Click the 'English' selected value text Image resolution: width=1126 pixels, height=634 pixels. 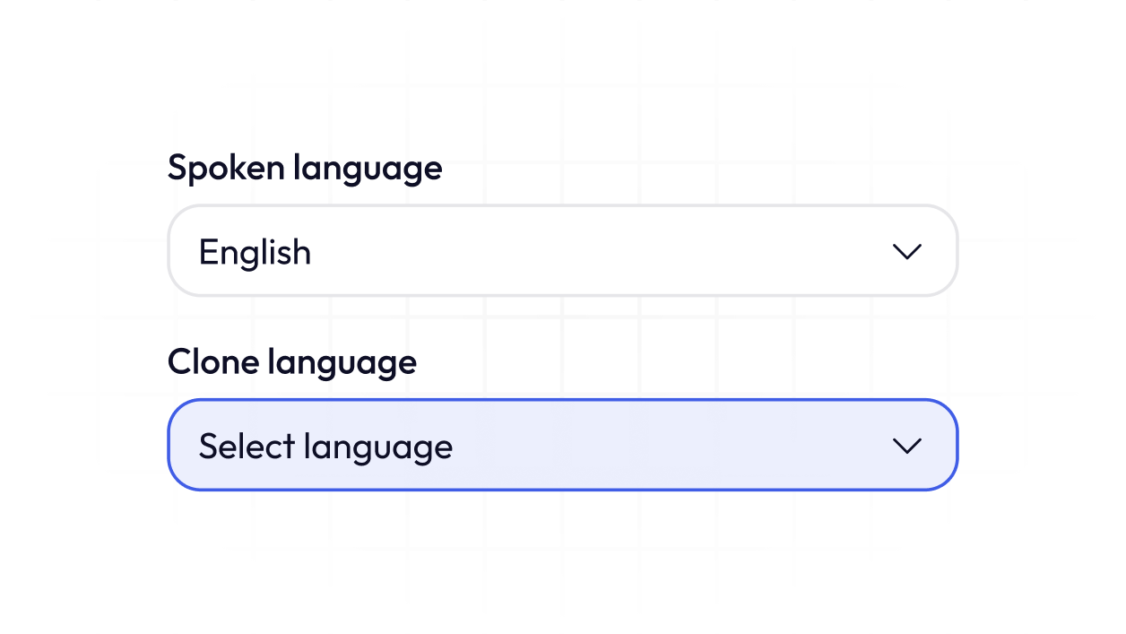(x=255, y=252)
